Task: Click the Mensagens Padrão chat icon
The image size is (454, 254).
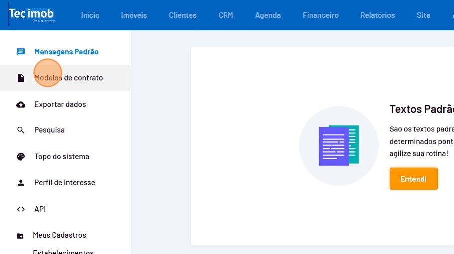Action: pos(21,52)
